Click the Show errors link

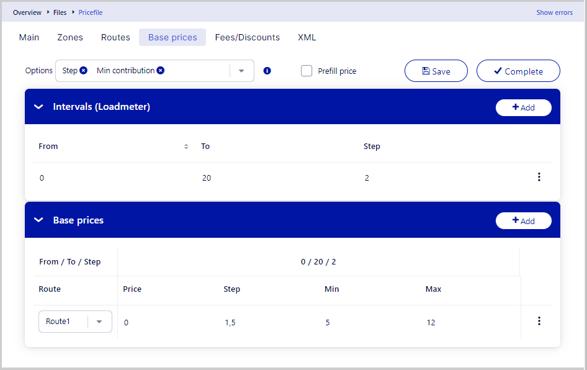click(x=554, y=12)
